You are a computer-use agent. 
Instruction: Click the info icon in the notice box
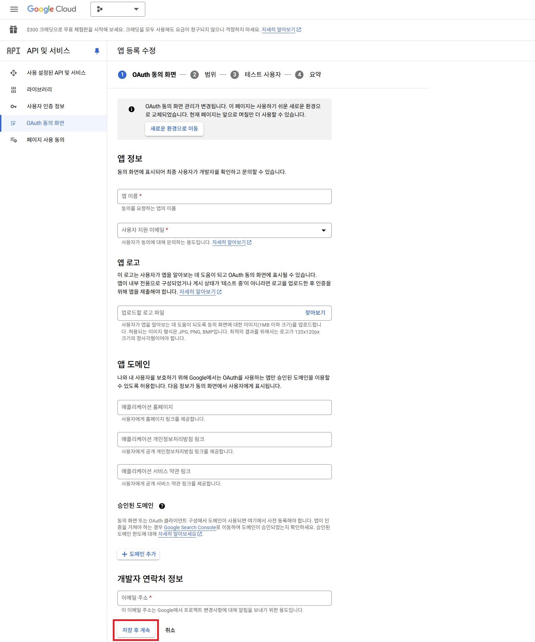[132, 109]
